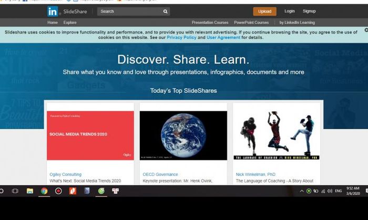Dismiss the cookie notice banner
368x220 pixels.
click(x=366, y=30)
